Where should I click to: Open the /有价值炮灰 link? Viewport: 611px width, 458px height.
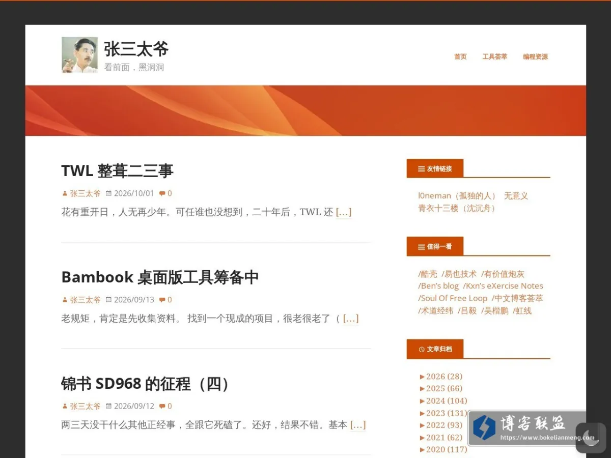point(503,274)
